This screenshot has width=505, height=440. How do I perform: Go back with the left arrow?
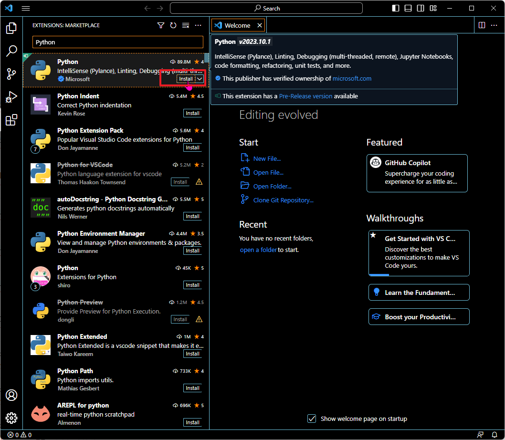(147, 9)
